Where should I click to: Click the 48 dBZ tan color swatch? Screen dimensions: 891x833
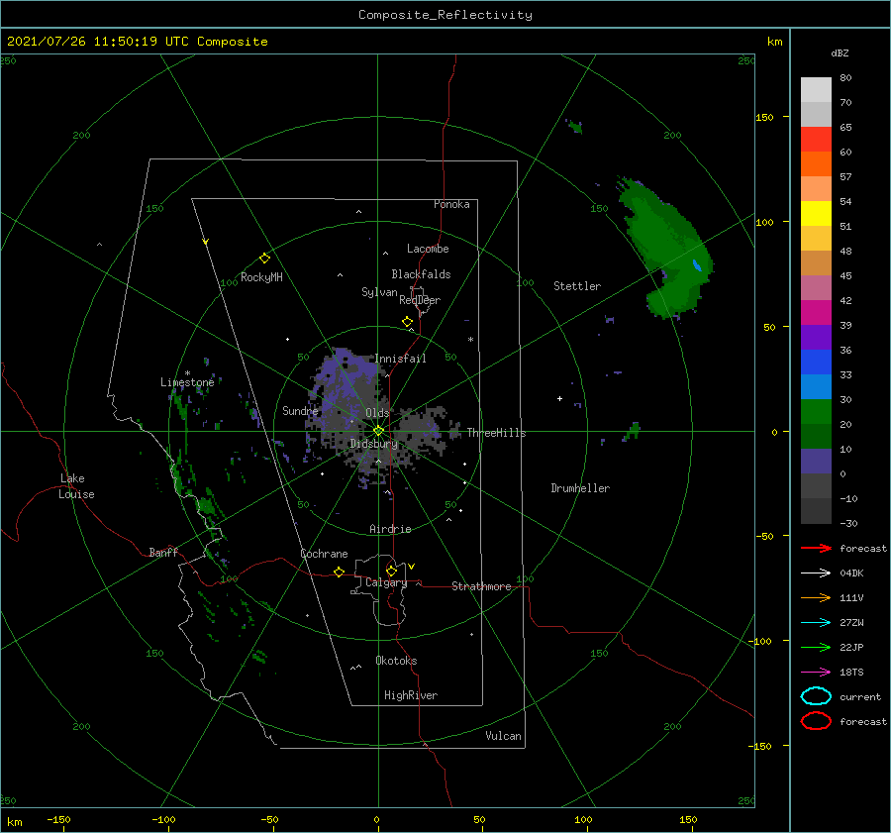(x=816, y=263)
